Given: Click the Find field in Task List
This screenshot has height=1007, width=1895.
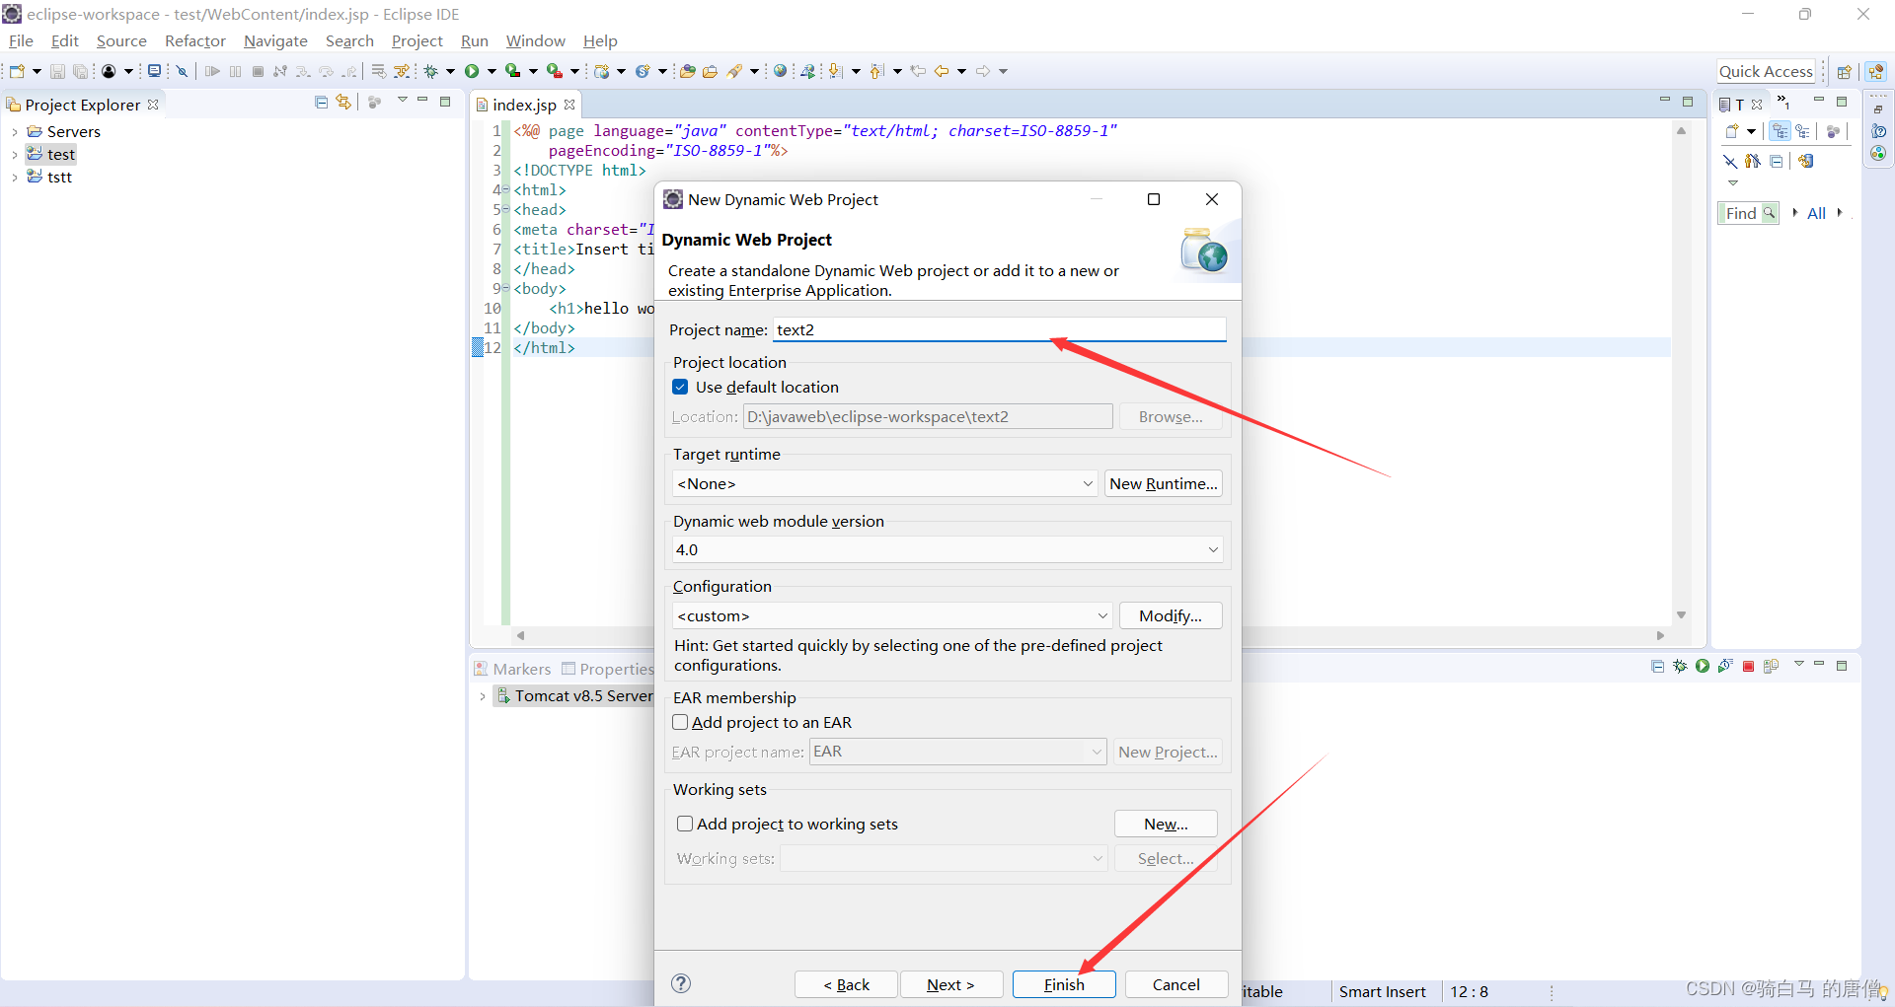Looking at the screenshot, I should 1748,213.
